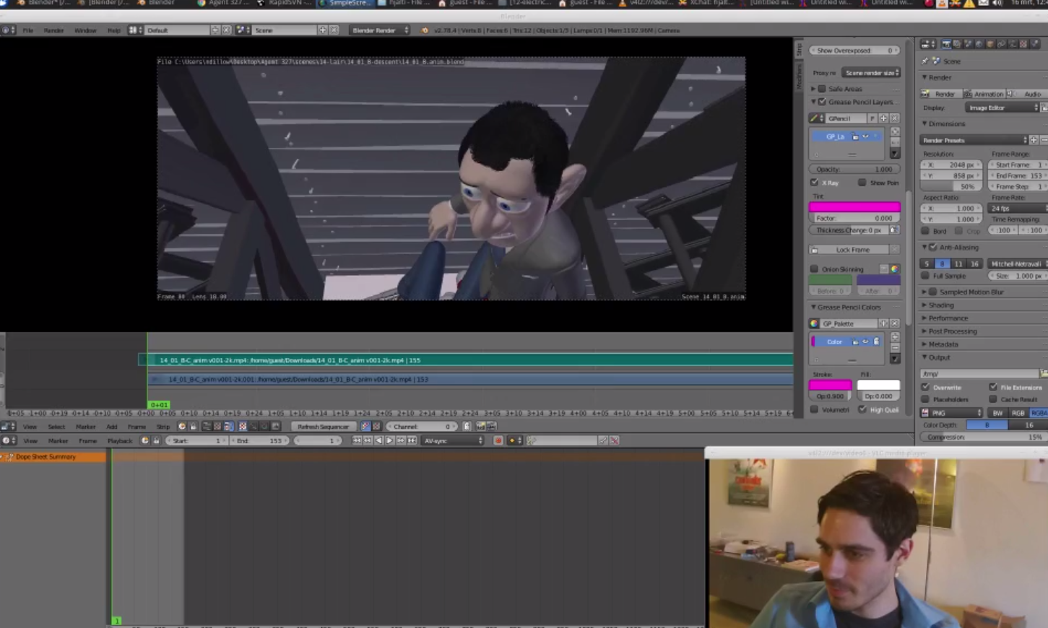Open the Help menu in the top header
This screenshot has width=1048, height=628.
pos(113,30)
